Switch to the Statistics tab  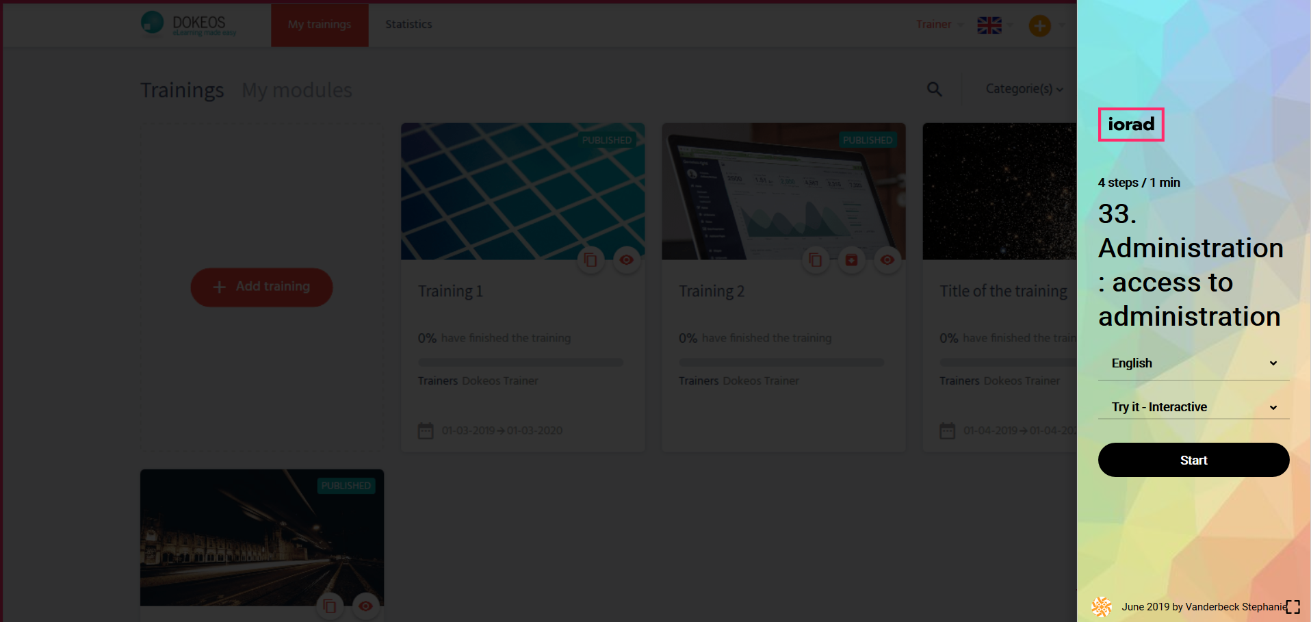tap(408, 25)
